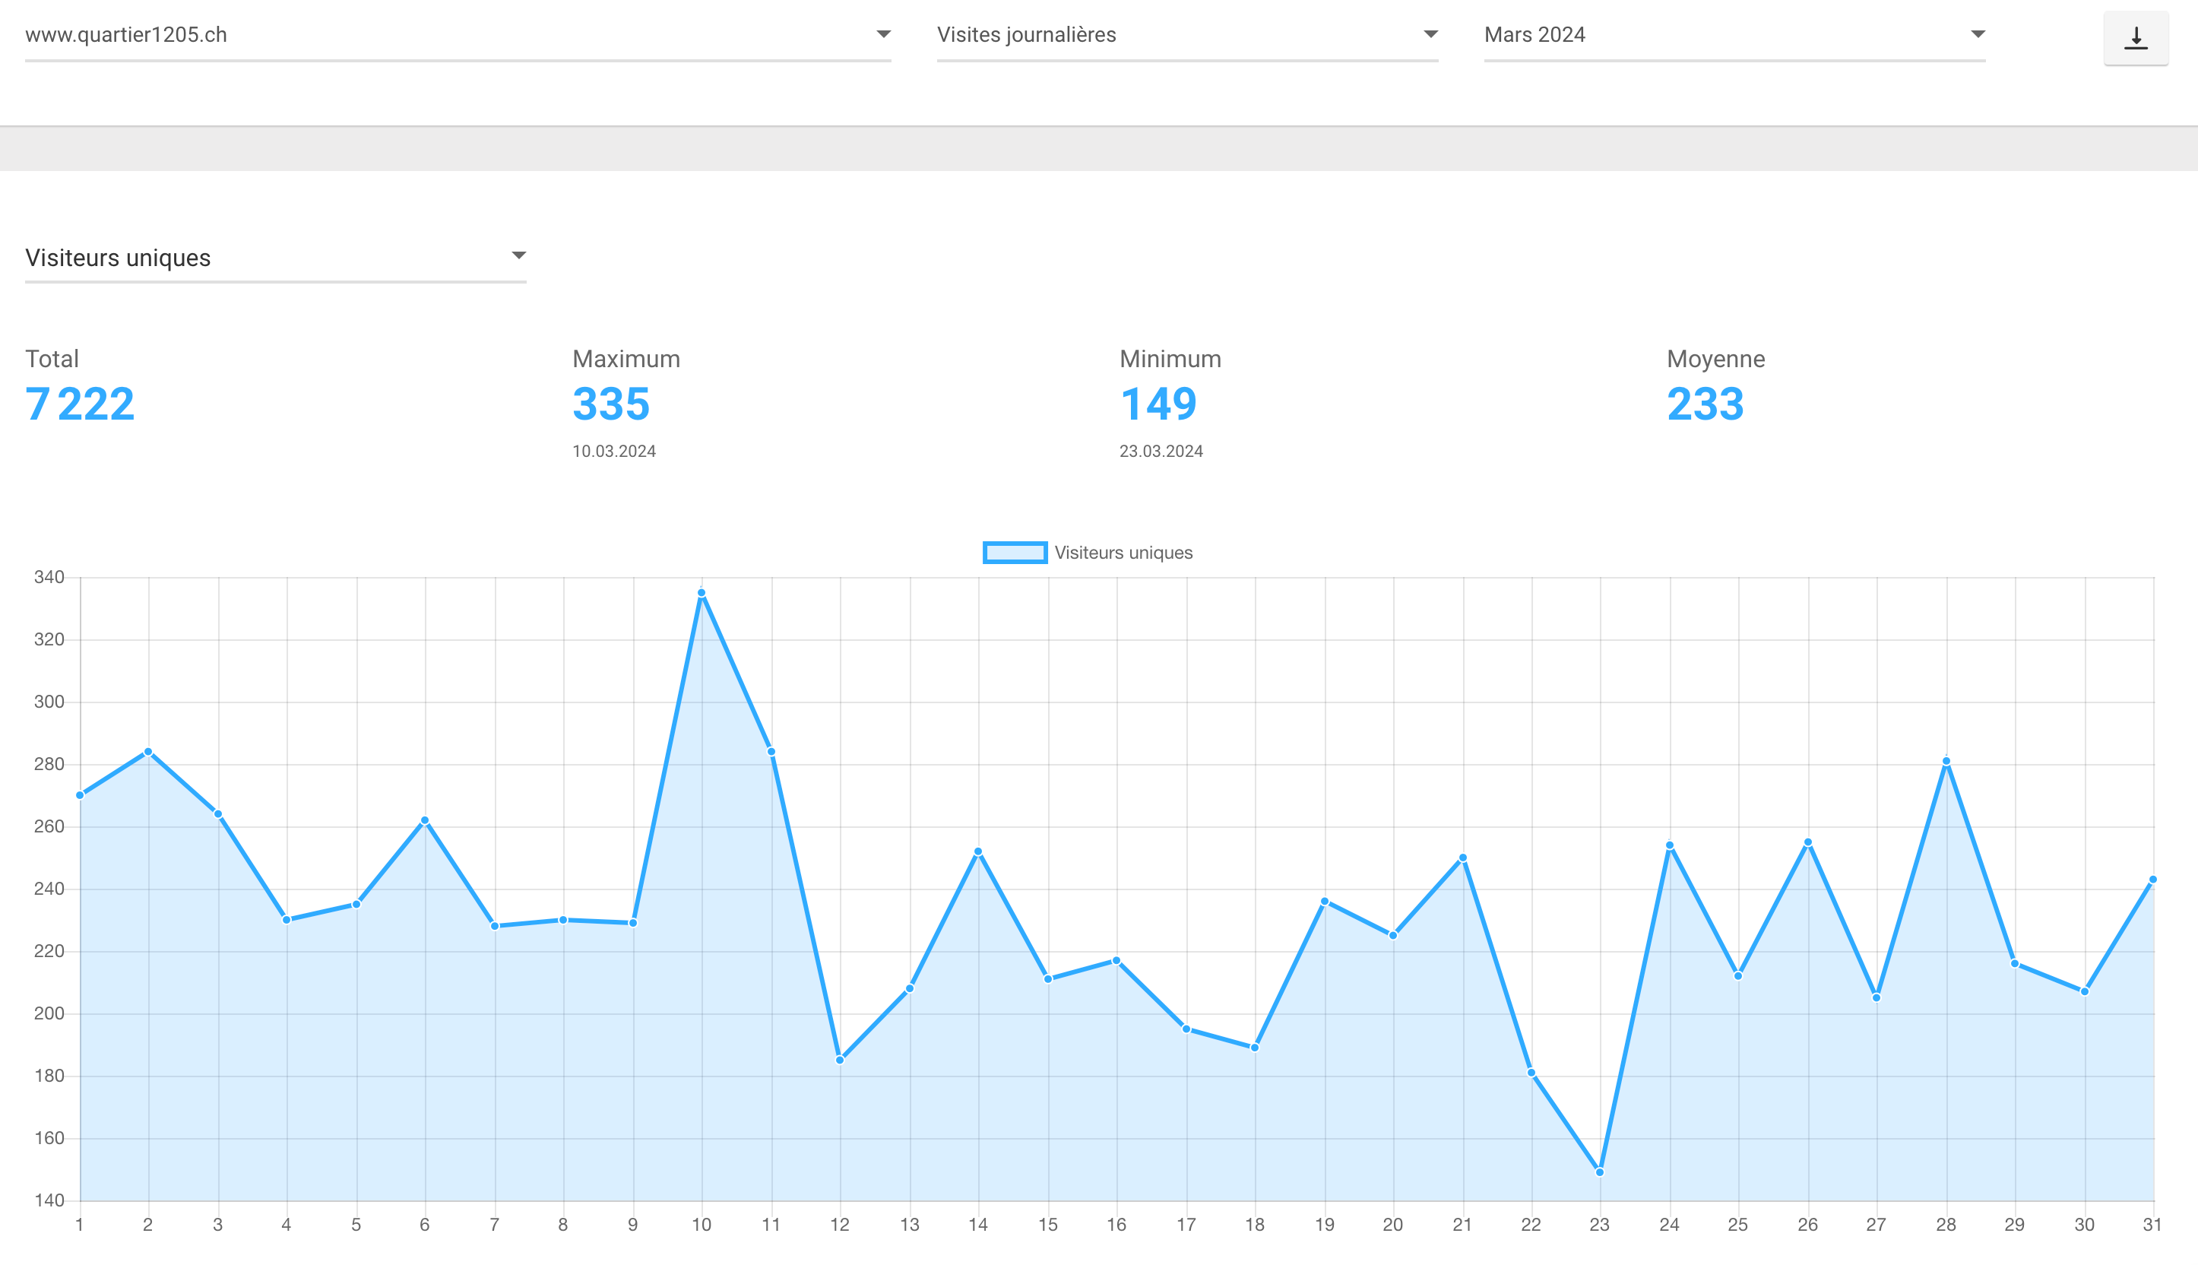Screen dimensions: 2198x1265
Task: Click the Minimum date 23.03.2024
Action: pos(1161,451)
